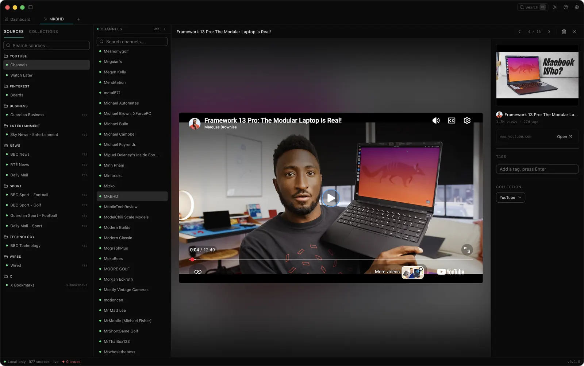Collapse the Entertainment folder group
The image size is (584, 366).
pyautogui.click(x=22, y=126)
